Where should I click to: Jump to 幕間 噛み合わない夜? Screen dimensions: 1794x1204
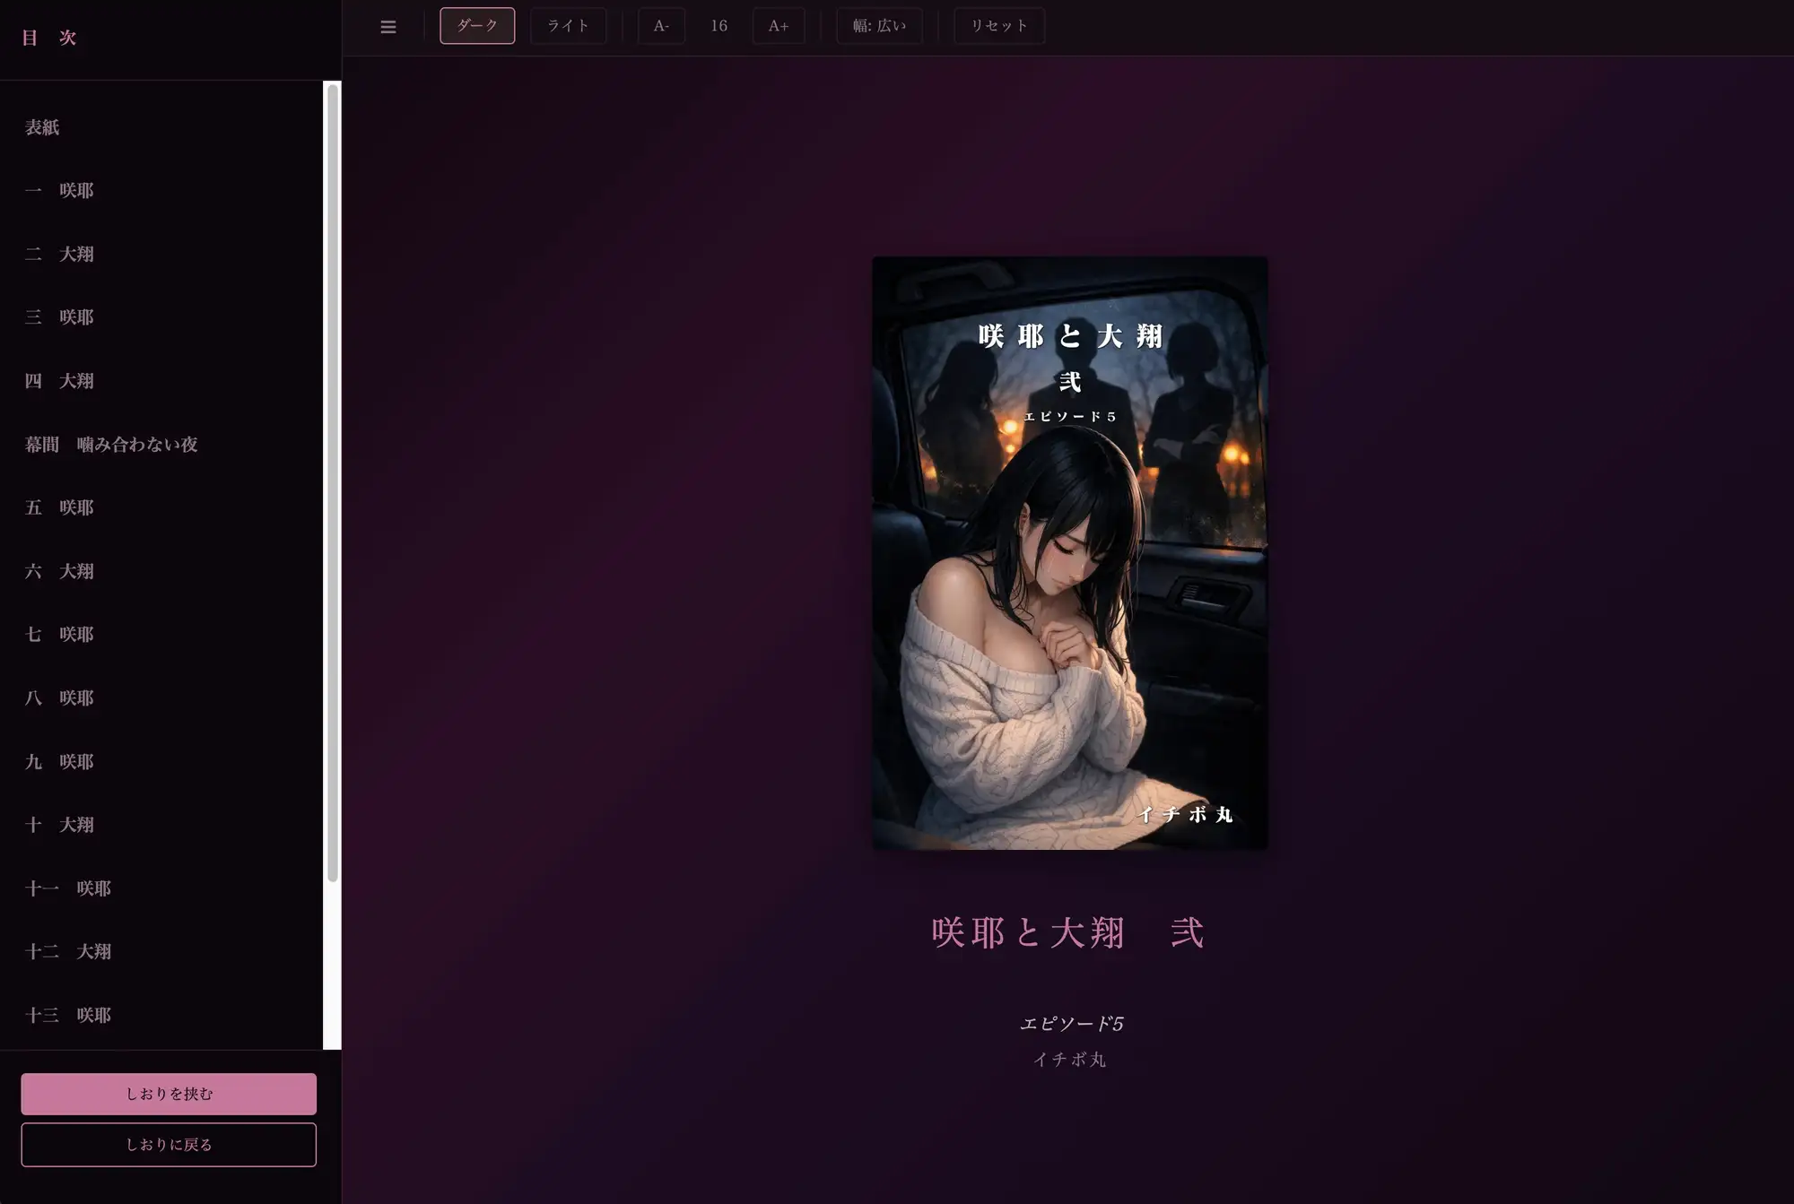tap(113, 444)
